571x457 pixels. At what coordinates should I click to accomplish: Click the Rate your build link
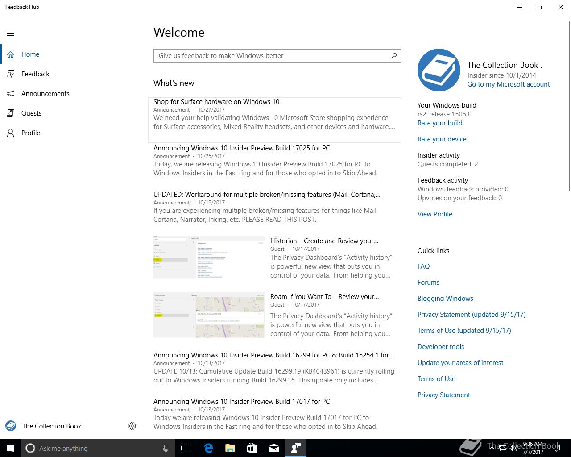440,123
